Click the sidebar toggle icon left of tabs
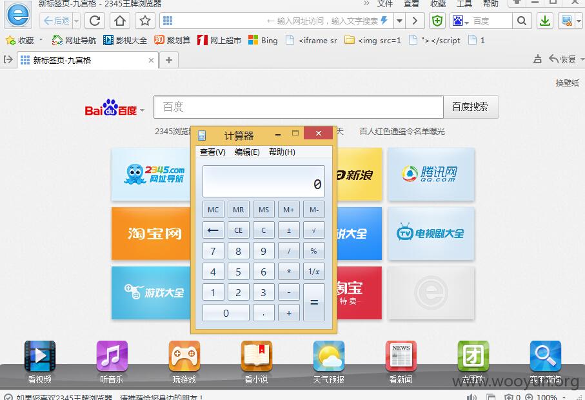 point(8,59)
